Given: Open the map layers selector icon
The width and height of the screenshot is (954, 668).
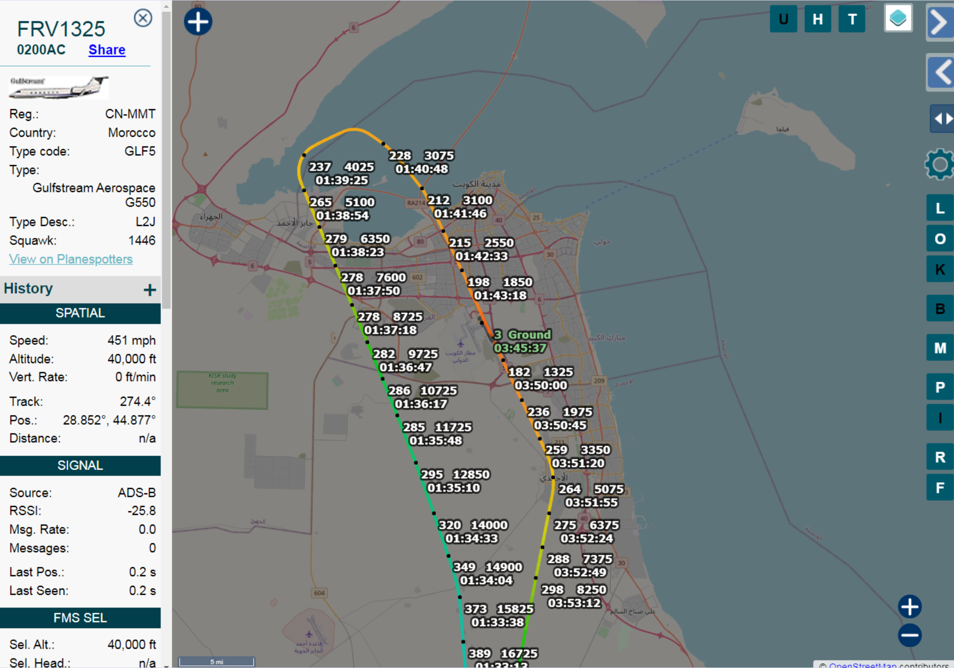Looking at the screenshot, I should coord(898,18).
